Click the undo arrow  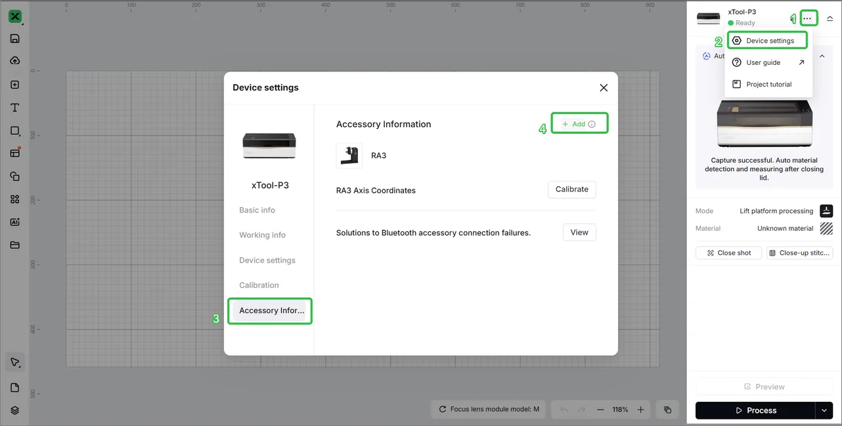[x=564, y=410]
